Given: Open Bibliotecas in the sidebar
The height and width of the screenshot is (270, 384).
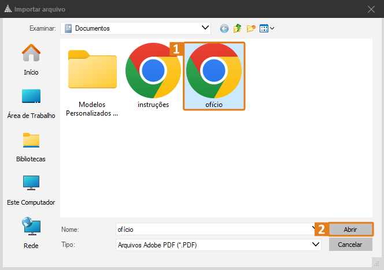Looking at the screenshot, I should (31, 147).
